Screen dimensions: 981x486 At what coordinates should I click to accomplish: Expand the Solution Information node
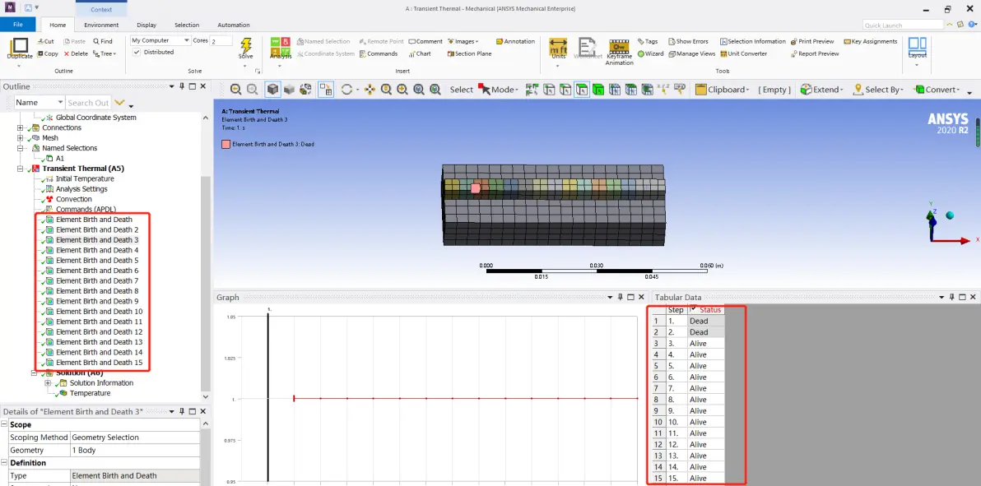pos(48,382)
